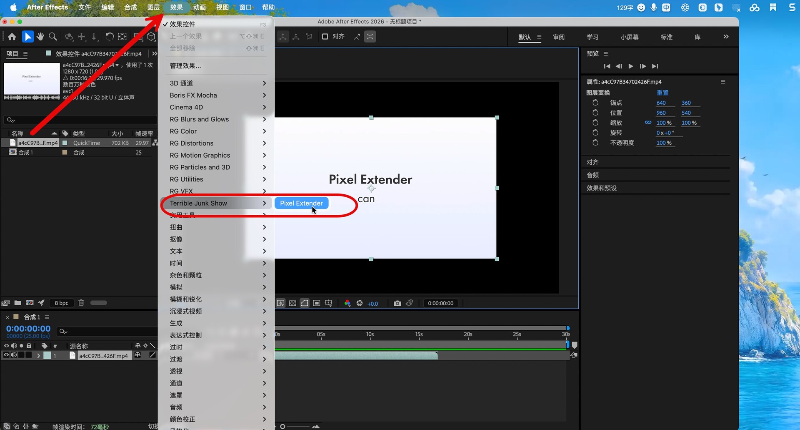Play the preview in 预览 panel
This screenshot has height=430, width=800.
[631, 66]
